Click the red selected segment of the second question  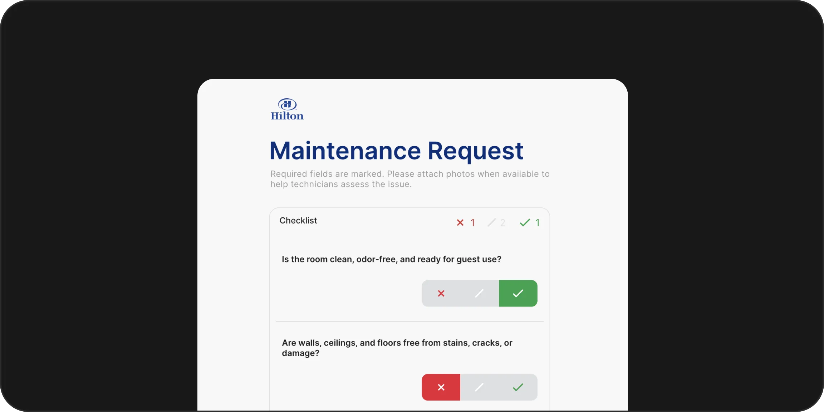pos(441,387)
